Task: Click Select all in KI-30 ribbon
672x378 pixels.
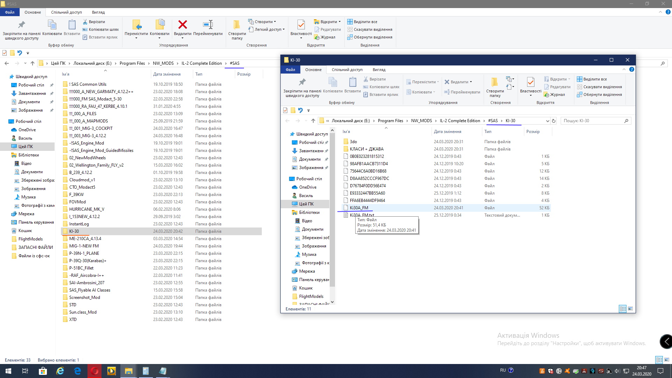Action: click(x=592, y=79)
